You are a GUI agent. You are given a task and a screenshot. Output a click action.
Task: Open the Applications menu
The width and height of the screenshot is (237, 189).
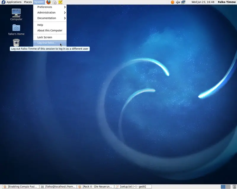coord(14,2)
